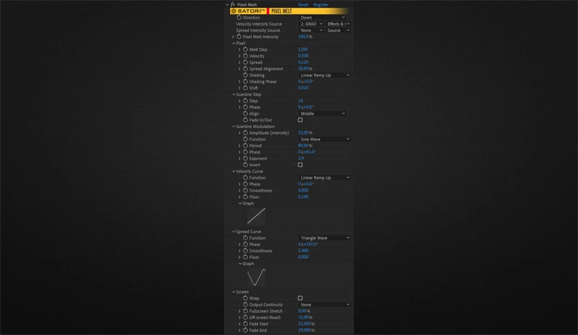Click the stopwatch beside the Align property
The image size is (578, 335).
coord(245,114)
